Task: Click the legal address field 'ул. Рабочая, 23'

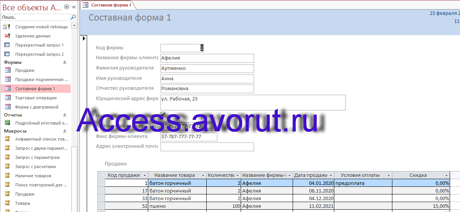Action: (253, 102)
